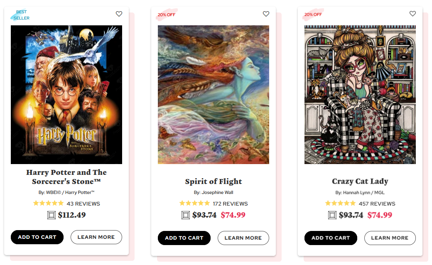Viewport: 432px width, 265px height.
Task: Click star rating for Crazy Cat Lady
Action: (x=340, y=203)
